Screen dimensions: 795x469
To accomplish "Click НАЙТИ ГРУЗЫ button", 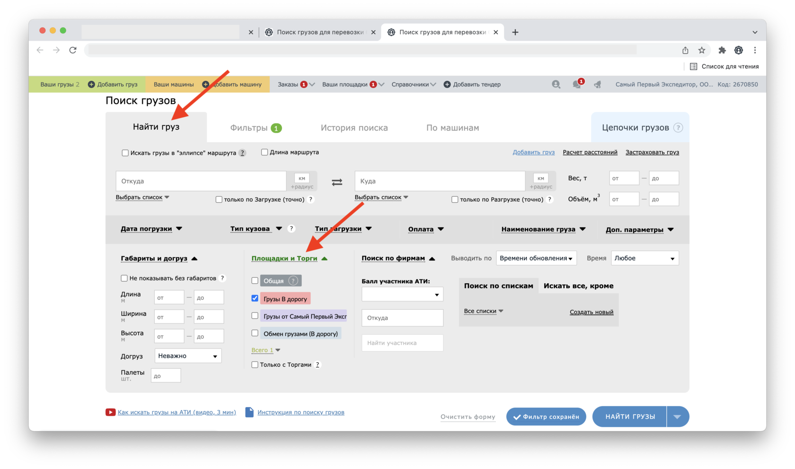I will coord(630,417).
